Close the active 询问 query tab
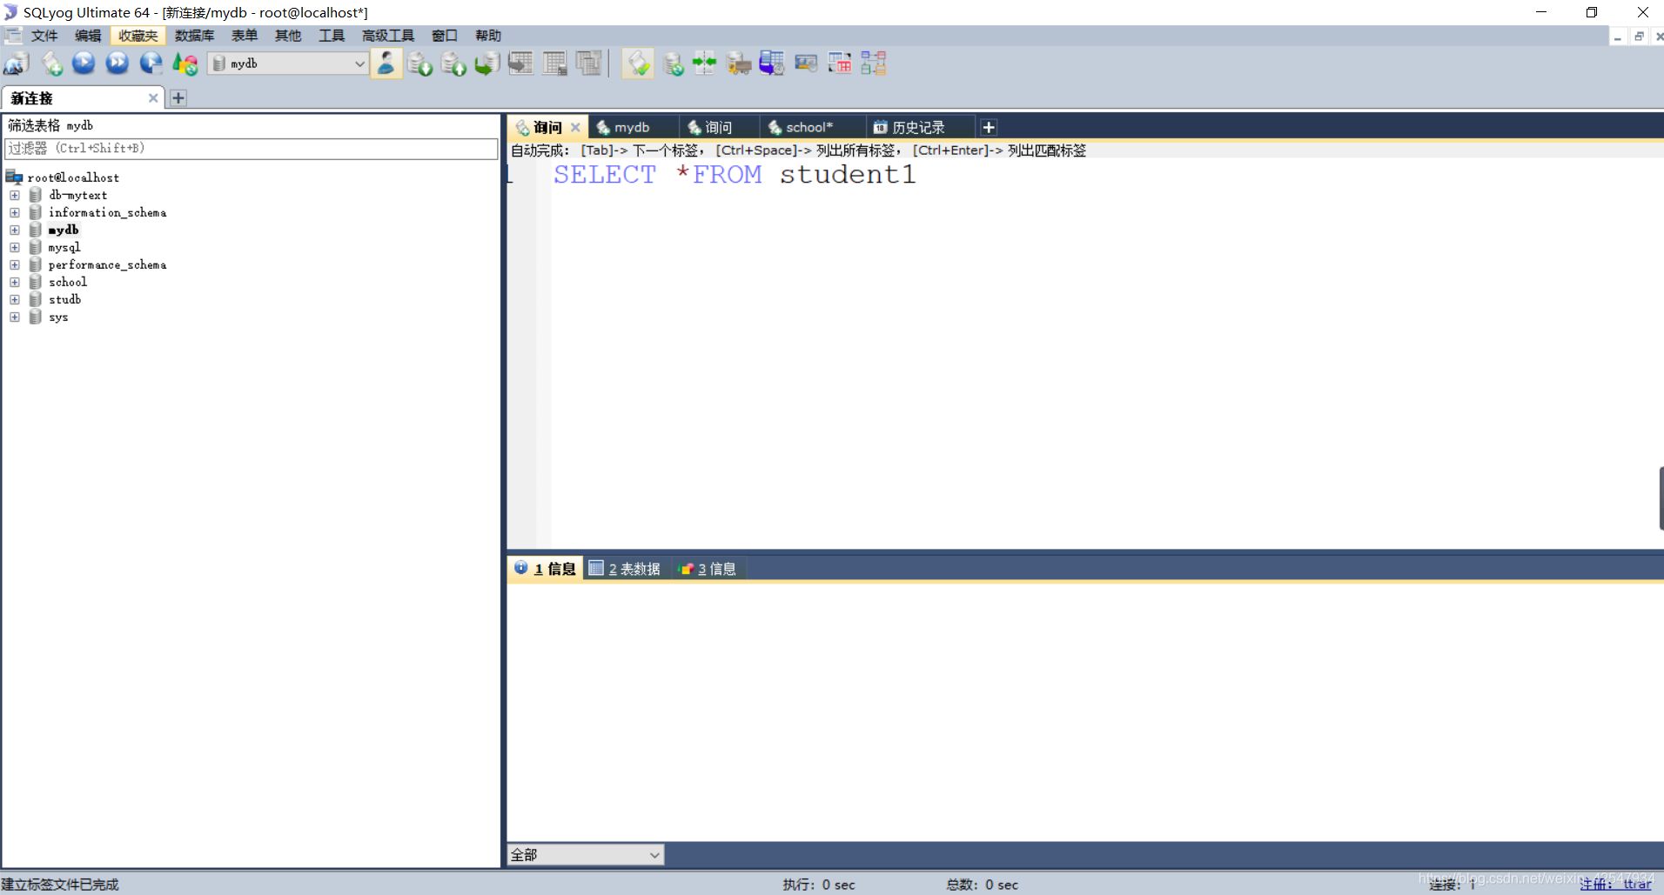The width and height of the screenshot is (1664, 895). [x=575, y=127]
